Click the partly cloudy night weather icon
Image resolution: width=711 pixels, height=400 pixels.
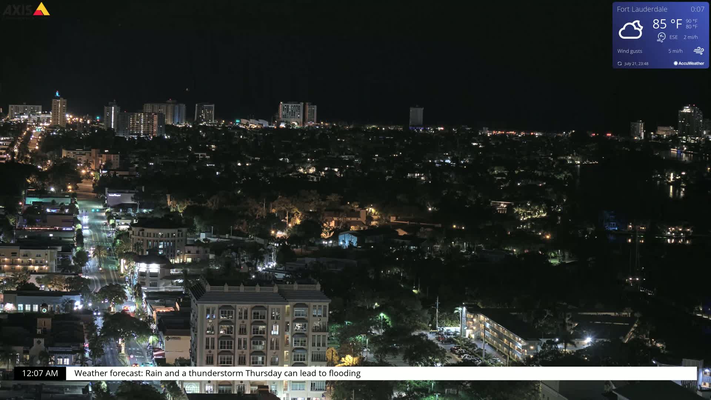coord(631,29)
